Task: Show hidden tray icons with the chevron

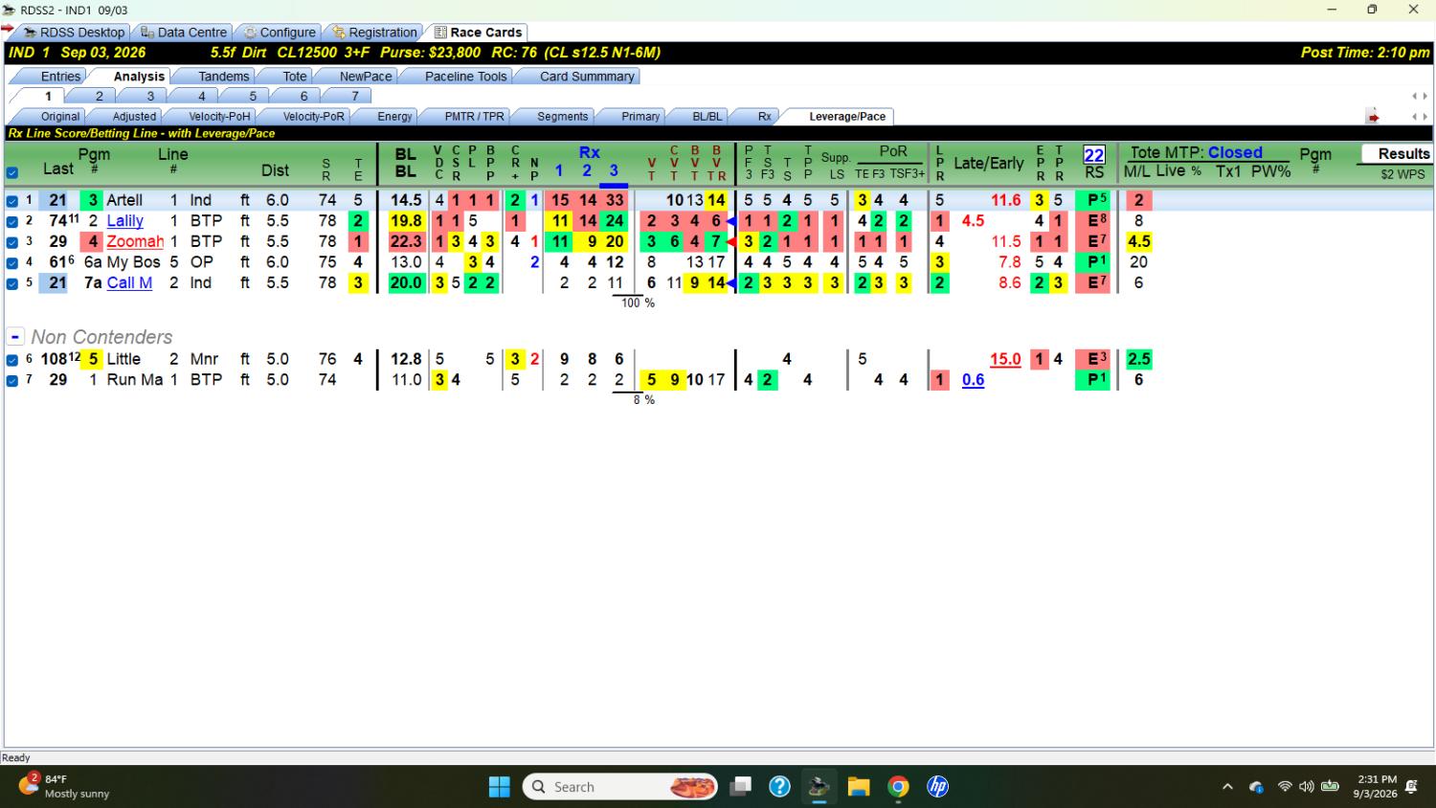Action: (x=1227, y=787)
